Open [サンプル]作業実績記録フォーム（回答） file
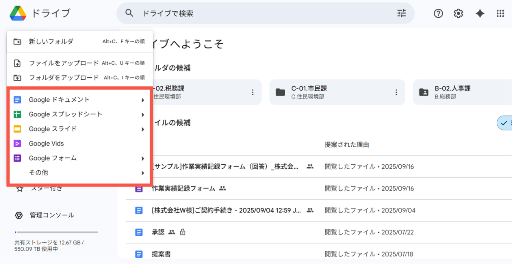The width and height of the screenshot is (512, 264). [225, 166]
